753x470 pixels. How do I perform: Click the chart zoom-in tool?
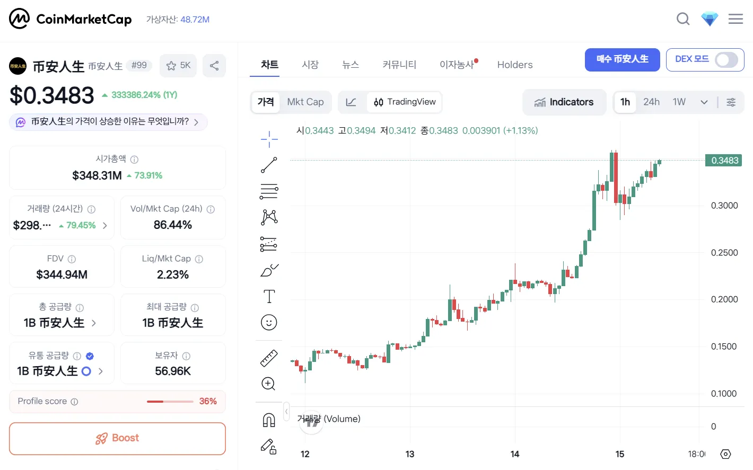(x=269, y=384)
